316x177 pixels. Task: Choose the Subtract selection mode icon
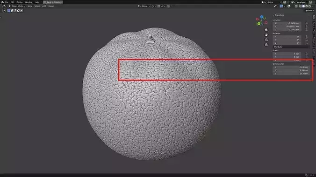pos(15,10)
